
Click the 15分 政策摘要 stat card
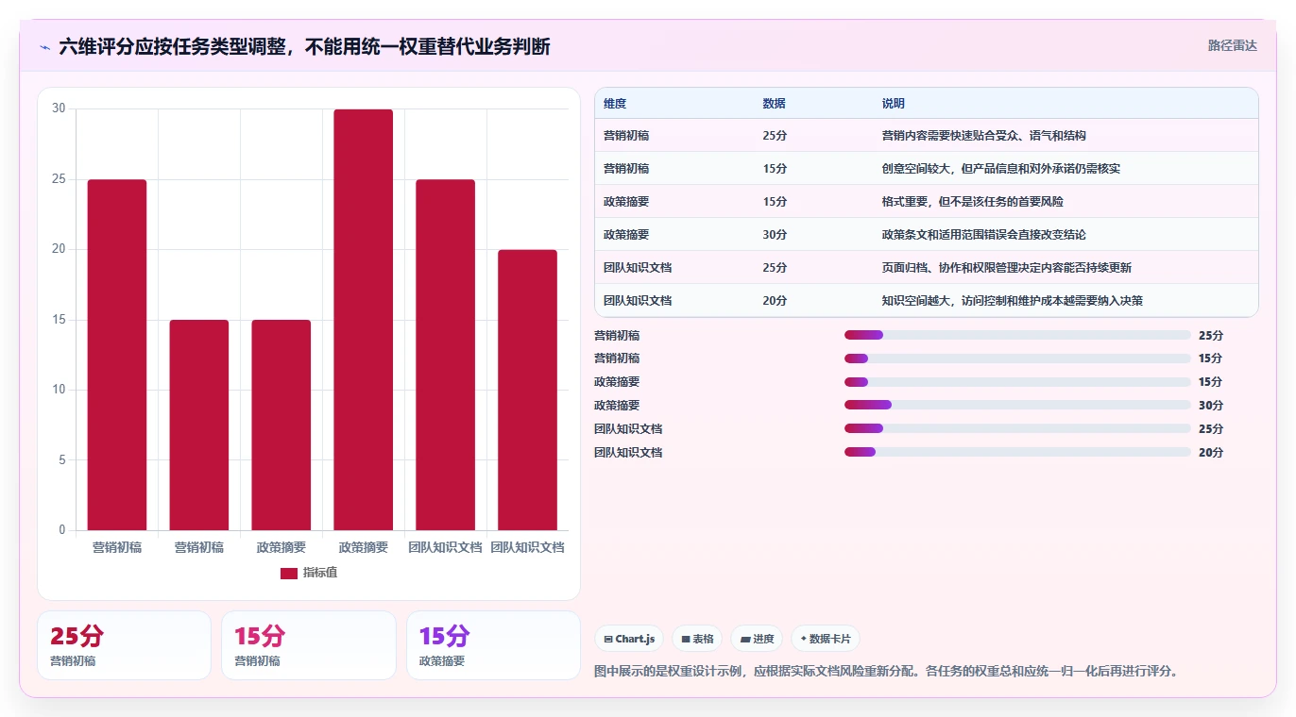point(493,645)
